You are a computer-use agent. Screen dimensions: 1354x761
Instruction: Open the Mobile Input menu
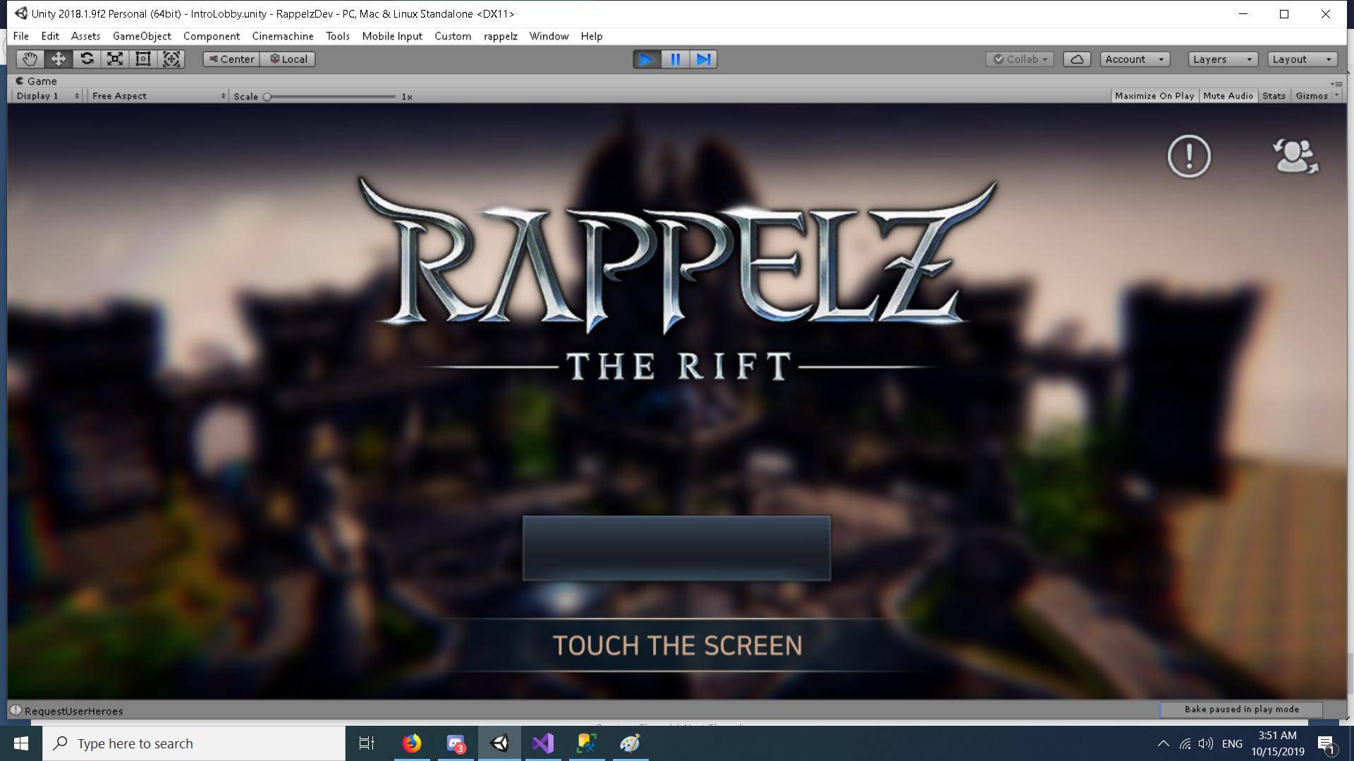click(x=392, y=36)
